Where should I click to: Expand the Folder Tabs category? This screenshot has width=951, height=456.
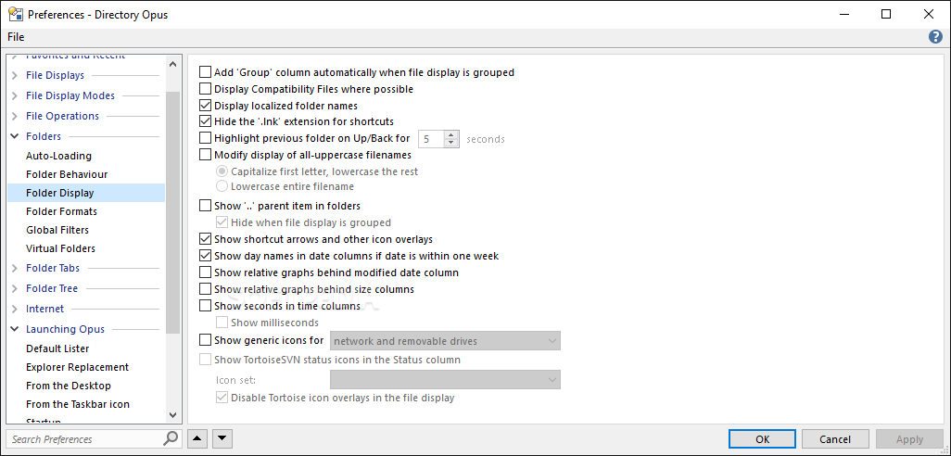tap(15, 268)
